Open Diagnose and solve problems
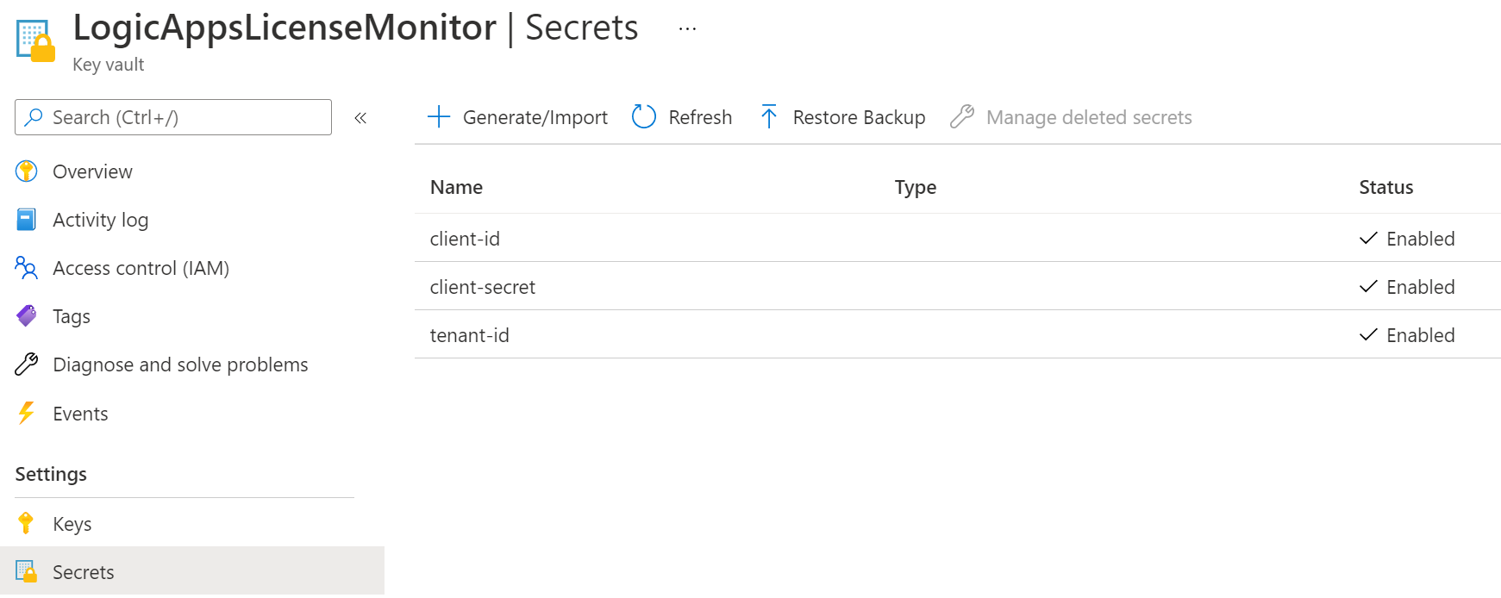 pos(180,364)
